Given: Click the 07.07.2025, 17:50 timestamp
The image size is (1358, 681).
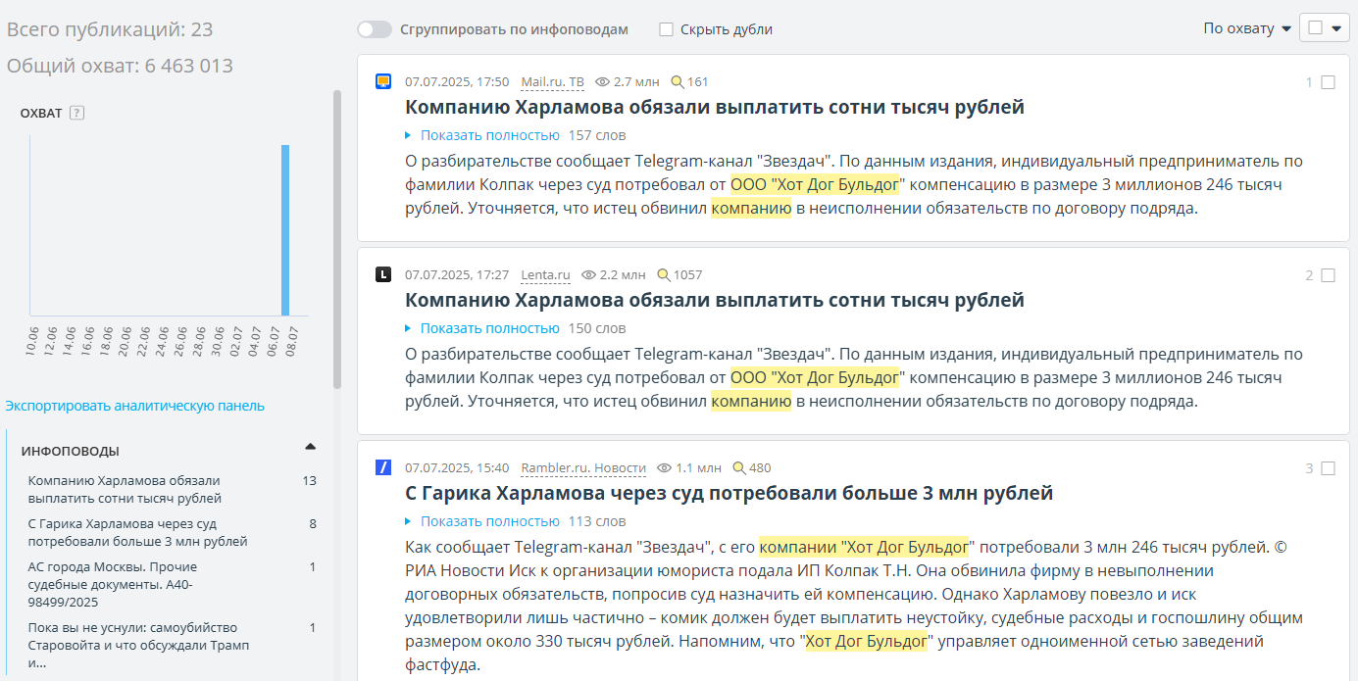Looking at the screenshot, I should pyautogui.click(x=457, y=81).
